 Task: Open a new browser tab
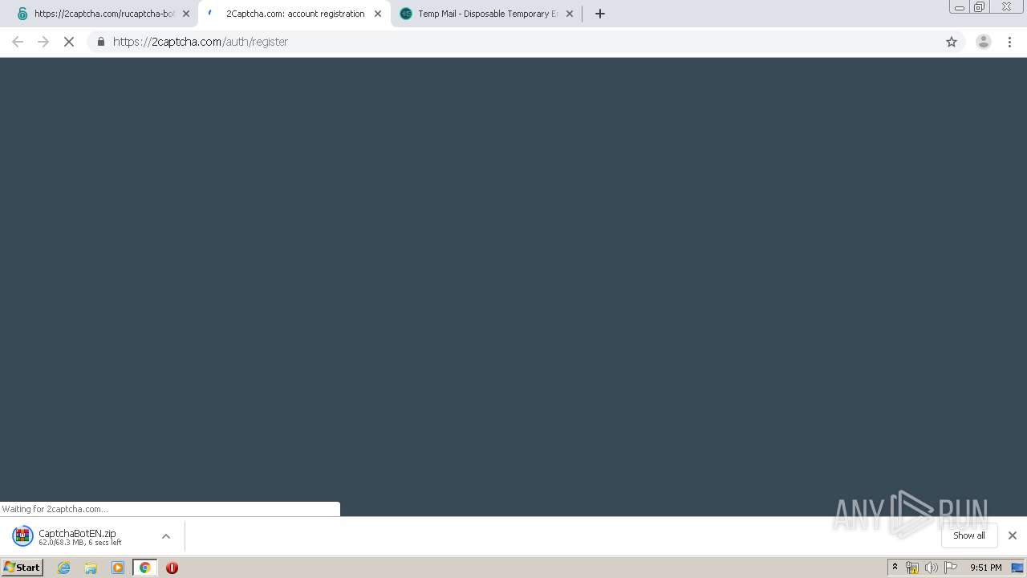coord(600,14)
